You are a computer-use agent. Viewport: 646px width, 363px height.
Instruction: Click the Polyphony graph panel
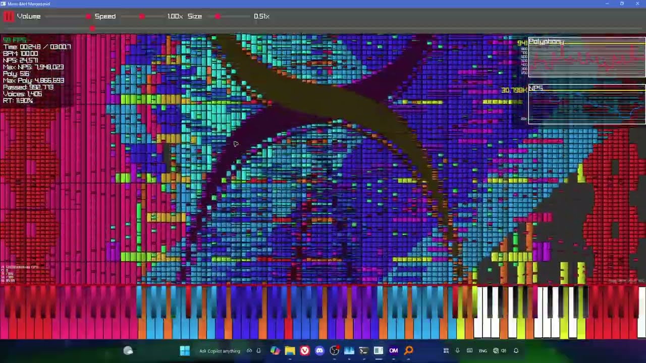click(587, 57)
